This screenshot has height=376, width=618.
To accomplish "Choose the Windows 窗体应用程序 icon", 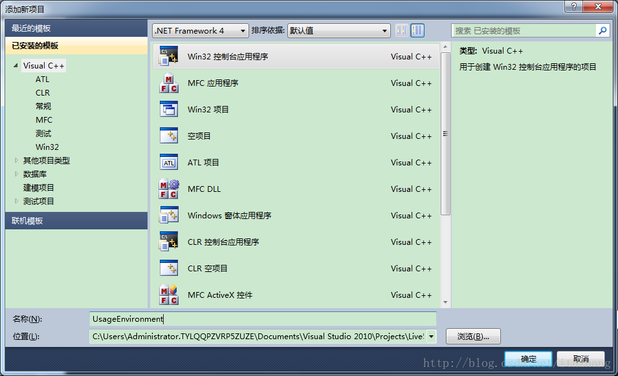I will [x=169, y=215].
